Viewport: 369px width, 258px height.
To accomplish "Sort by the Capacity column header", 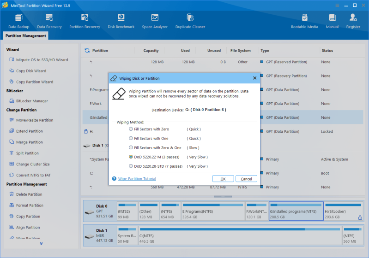I will [151, 51].
